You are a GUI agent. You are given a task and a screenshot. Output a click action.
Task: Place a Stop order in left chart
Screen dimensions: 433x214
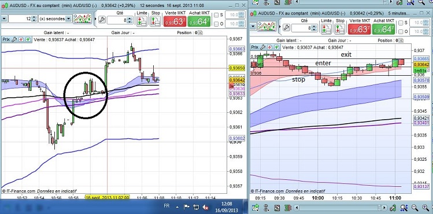[x=156, y=21]
